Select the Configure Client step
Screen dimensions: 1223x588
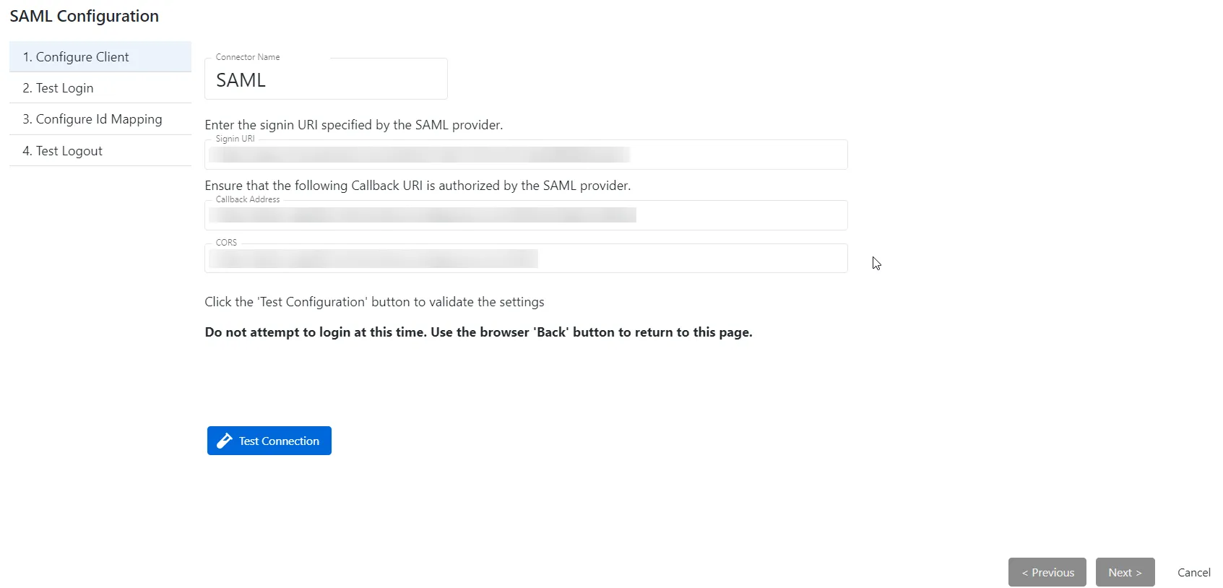[x=100, y=56]
